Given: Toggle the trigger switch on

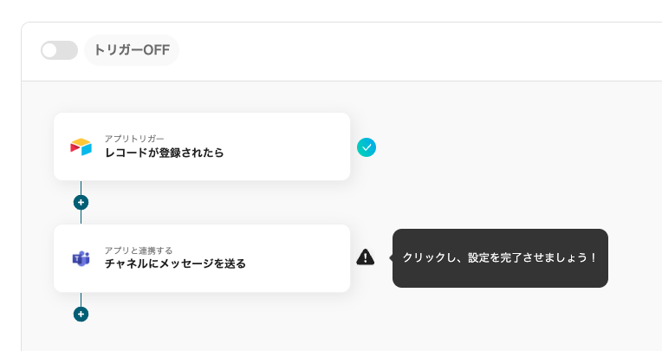Looking at the screenshot, I should click(59, 50).
